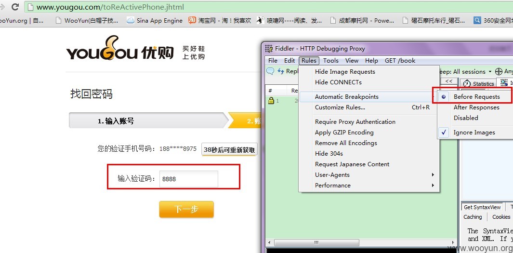Viewport: 513px width, 253px height.
Task: Click the browser address bar
Action: 268,7
